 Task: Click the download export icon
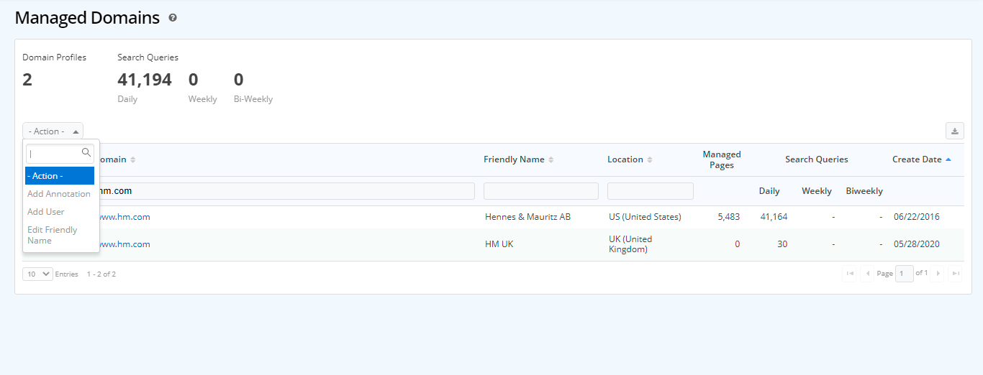click(954, 131)
